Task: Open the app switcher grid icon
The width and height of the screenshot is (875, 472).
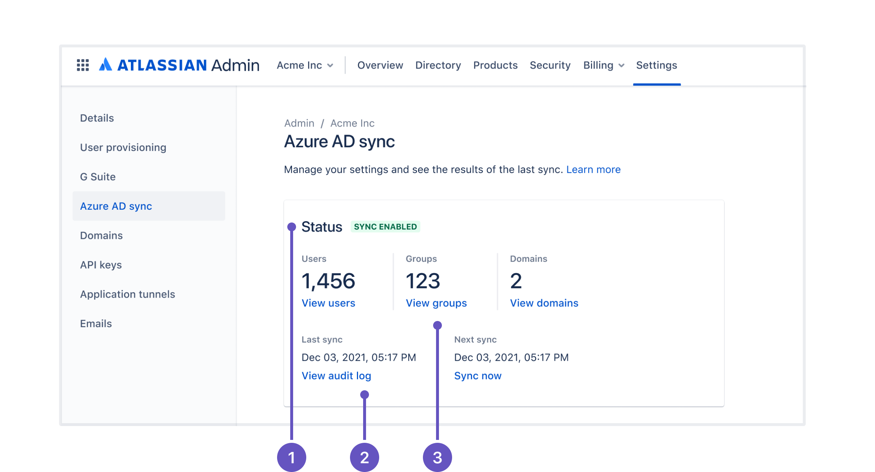Action: tap(83, 65)
